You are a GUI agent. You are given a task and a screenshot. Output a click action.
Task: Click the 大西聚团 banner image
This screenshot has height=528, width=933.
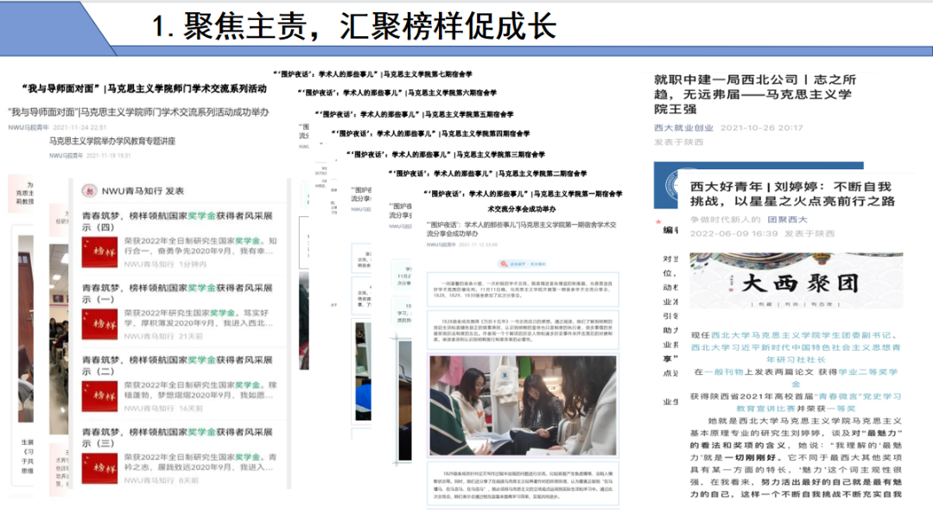pos(796,280)
